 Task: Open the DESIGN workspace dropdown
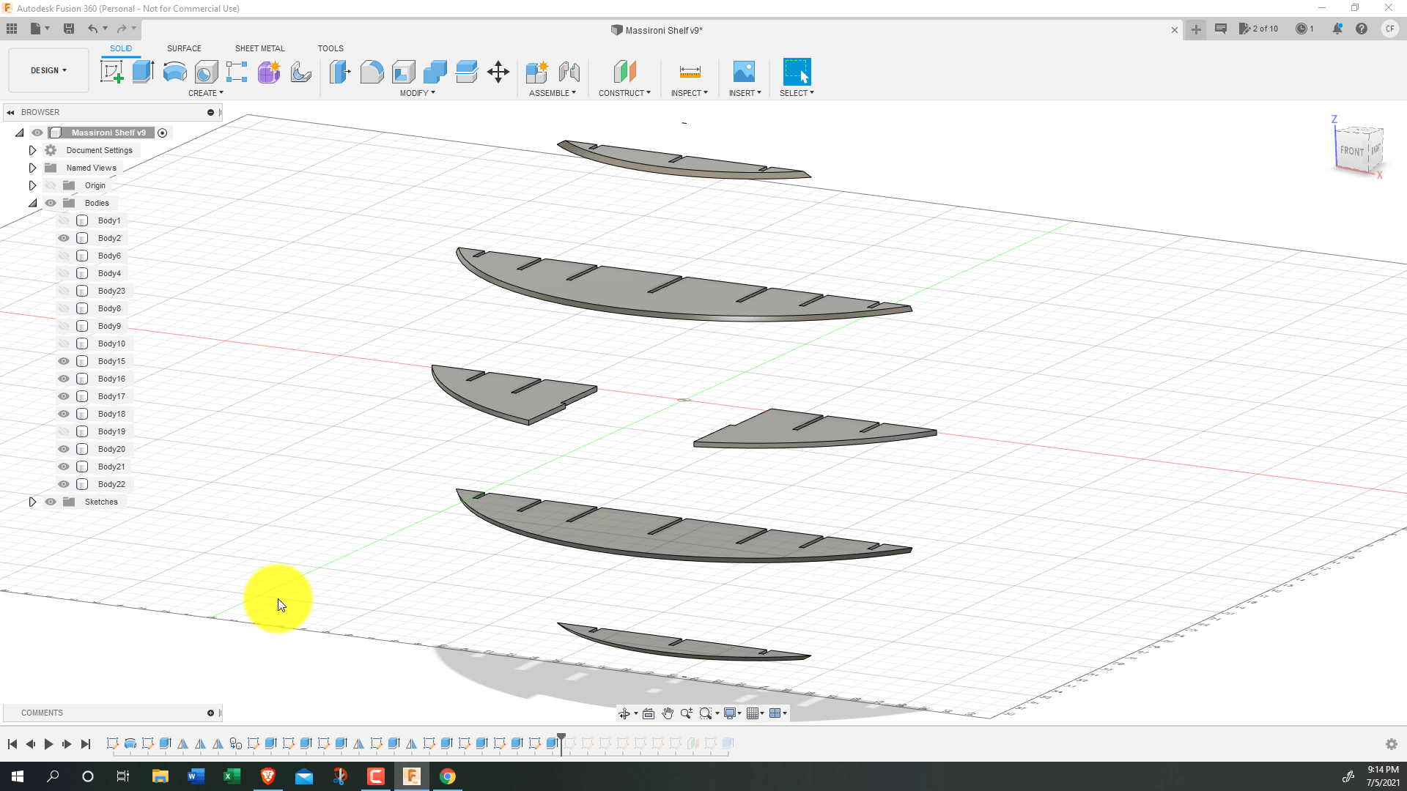48,70
